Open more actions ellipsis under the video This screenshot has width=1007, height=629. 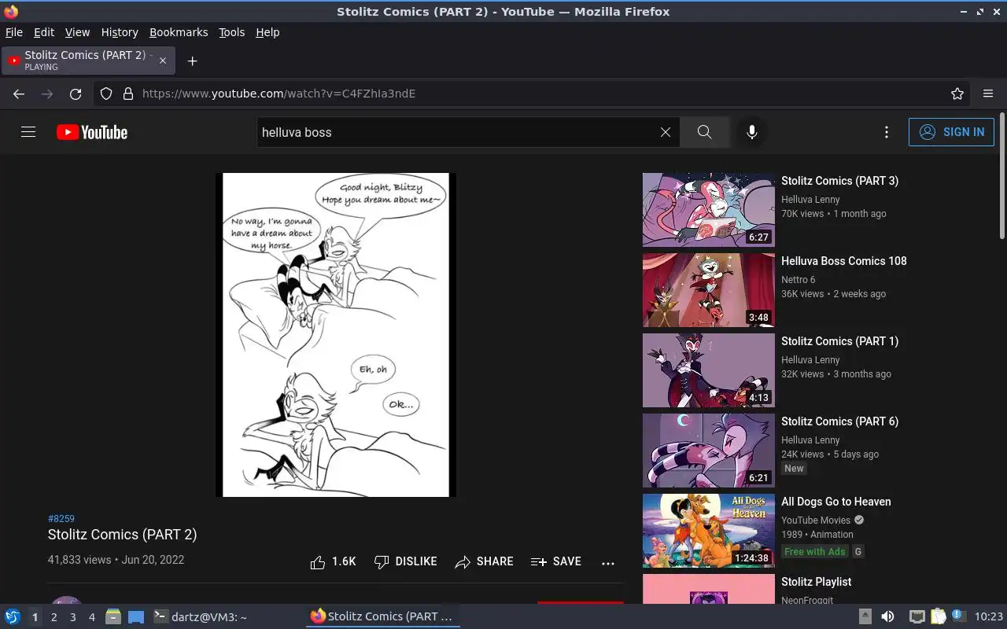click(x=607, y=562)
